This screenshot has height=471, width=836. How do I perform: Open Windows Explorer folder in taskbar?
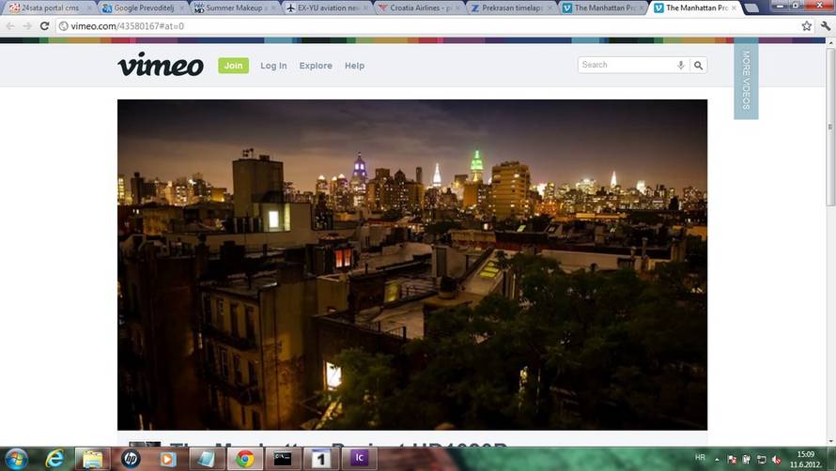(x=92, y=459)
